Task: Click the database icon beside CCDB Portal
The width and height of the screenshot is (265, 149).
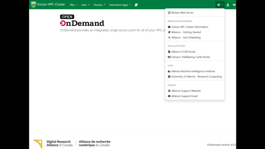Action: [x=169, y=52]
